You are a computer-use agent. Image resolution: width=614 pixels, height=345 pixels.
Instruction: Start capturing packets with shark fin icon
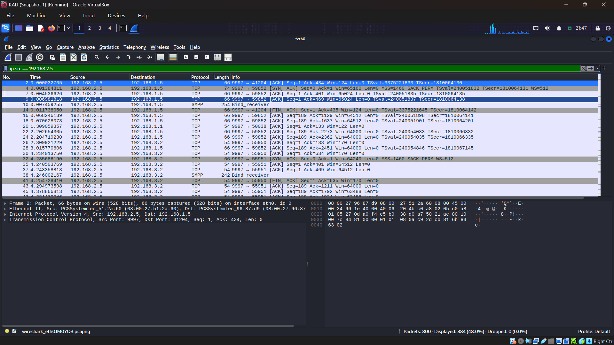[x=8, y=57]
